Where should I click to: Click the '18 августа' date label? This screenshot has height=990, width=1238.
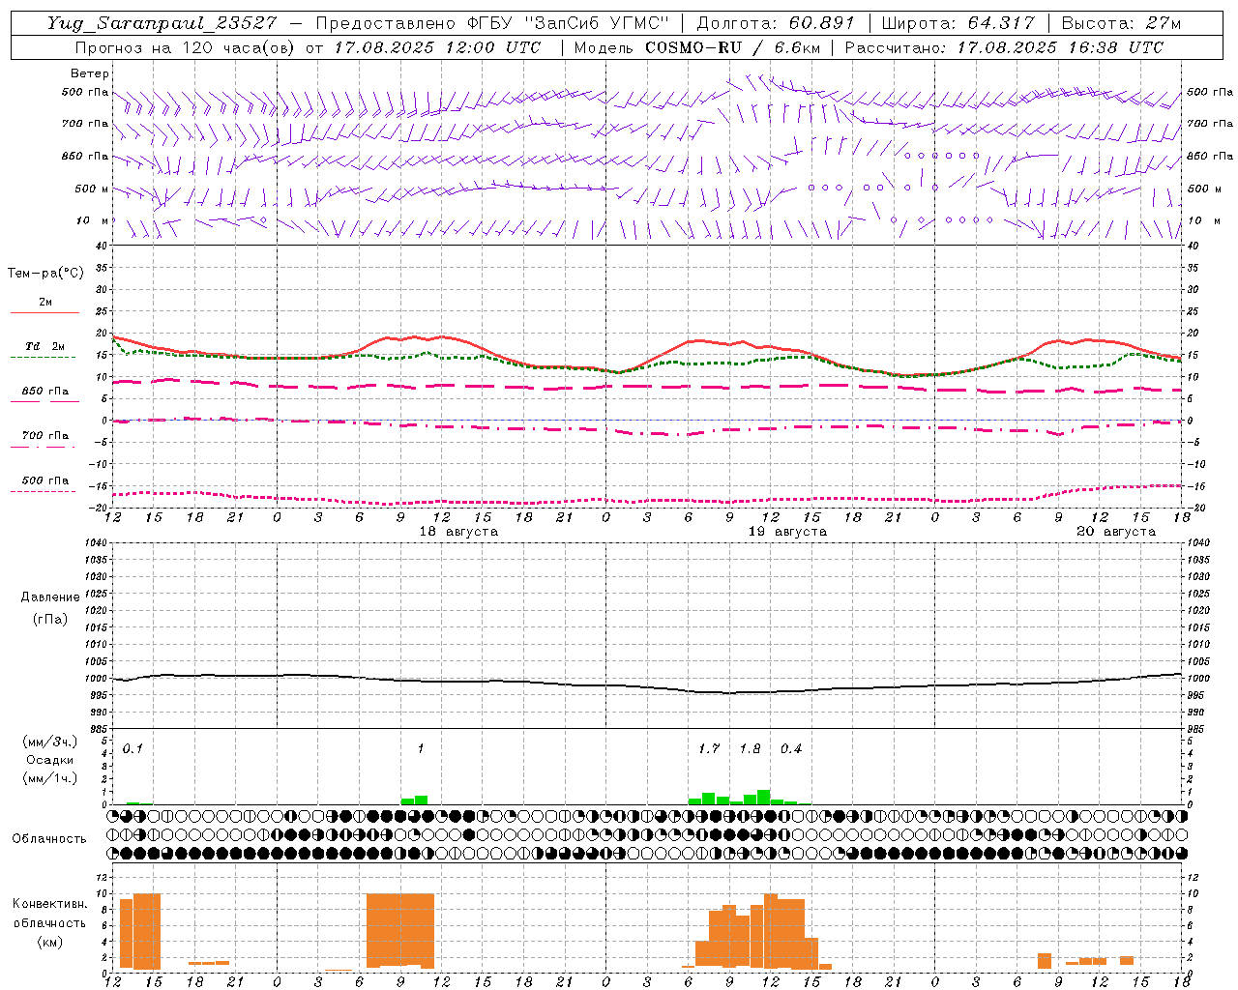coord(458,532)
